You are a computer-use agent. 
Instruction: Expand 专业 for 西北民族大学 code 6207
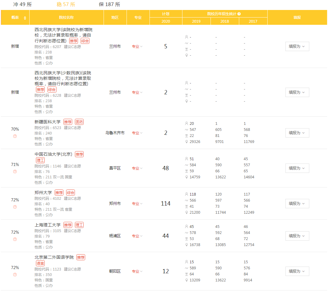[137, 47]
